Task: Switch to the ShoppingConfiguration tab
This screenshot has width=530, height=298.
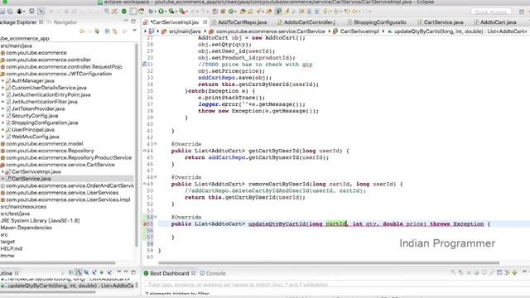Action: (x=379, y=22)
